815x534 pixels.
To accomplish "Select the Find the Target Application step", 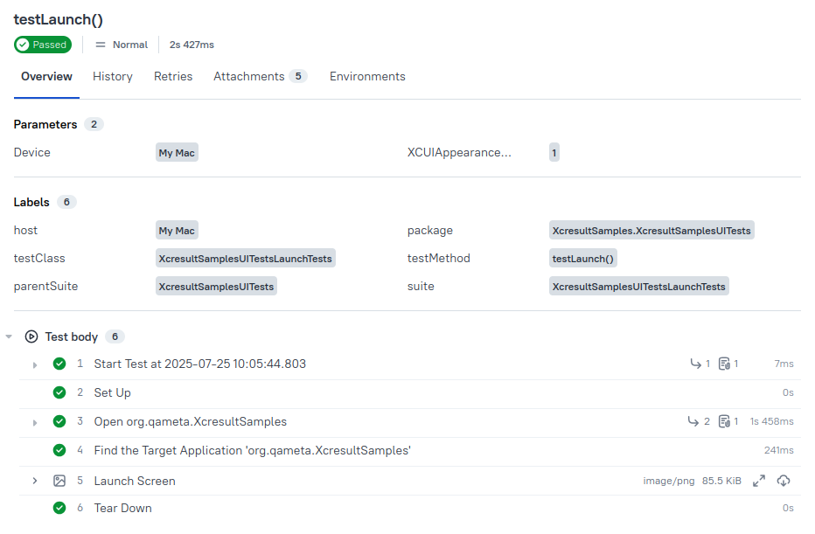I will 409,451.
